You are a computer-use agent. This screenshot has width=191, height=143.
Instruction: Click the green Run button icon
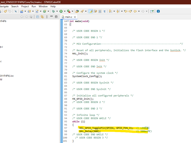pyautogui.click(x=61, y=11)
